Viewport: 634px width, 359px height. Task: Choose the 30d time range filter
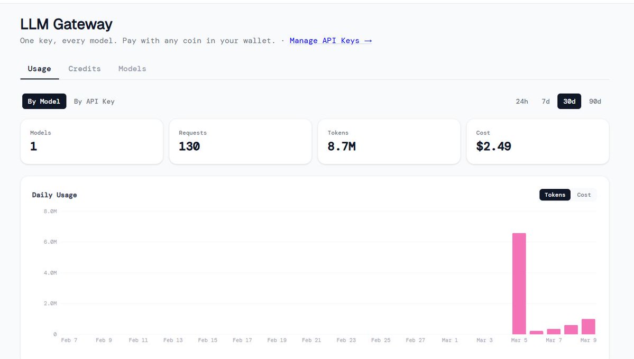coord(569,101)
